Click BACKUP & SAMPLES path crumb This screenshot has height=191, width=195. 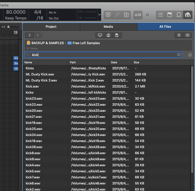(45, 43)
